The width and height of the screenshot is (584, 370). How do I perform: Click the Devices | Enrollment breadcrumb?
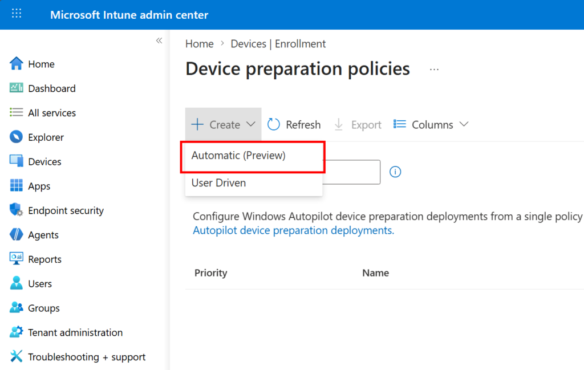coord(278,44)
